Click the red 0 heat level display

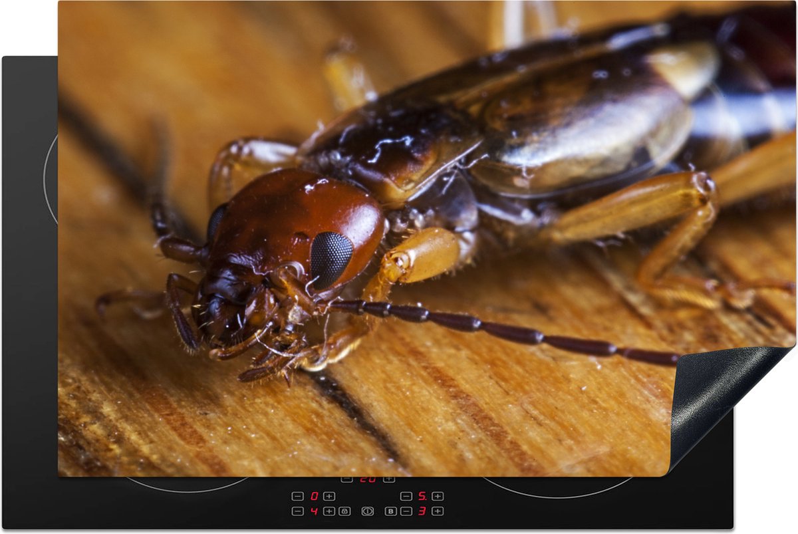(314, 496)
